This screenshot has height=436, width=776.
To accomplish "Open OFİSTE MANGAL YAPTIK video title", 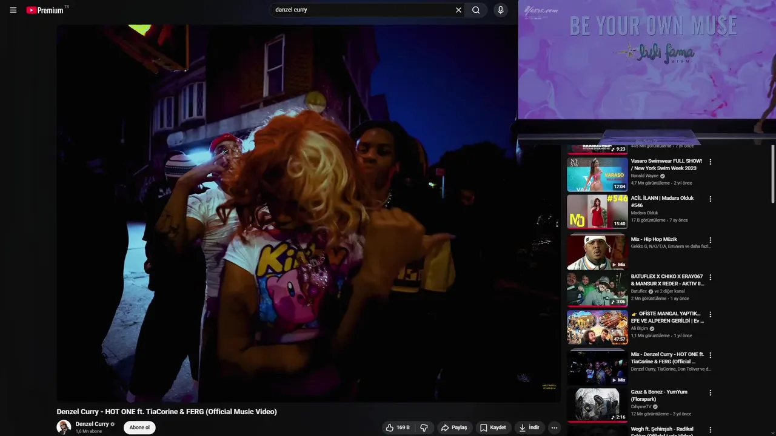I will tap(667, 317).
